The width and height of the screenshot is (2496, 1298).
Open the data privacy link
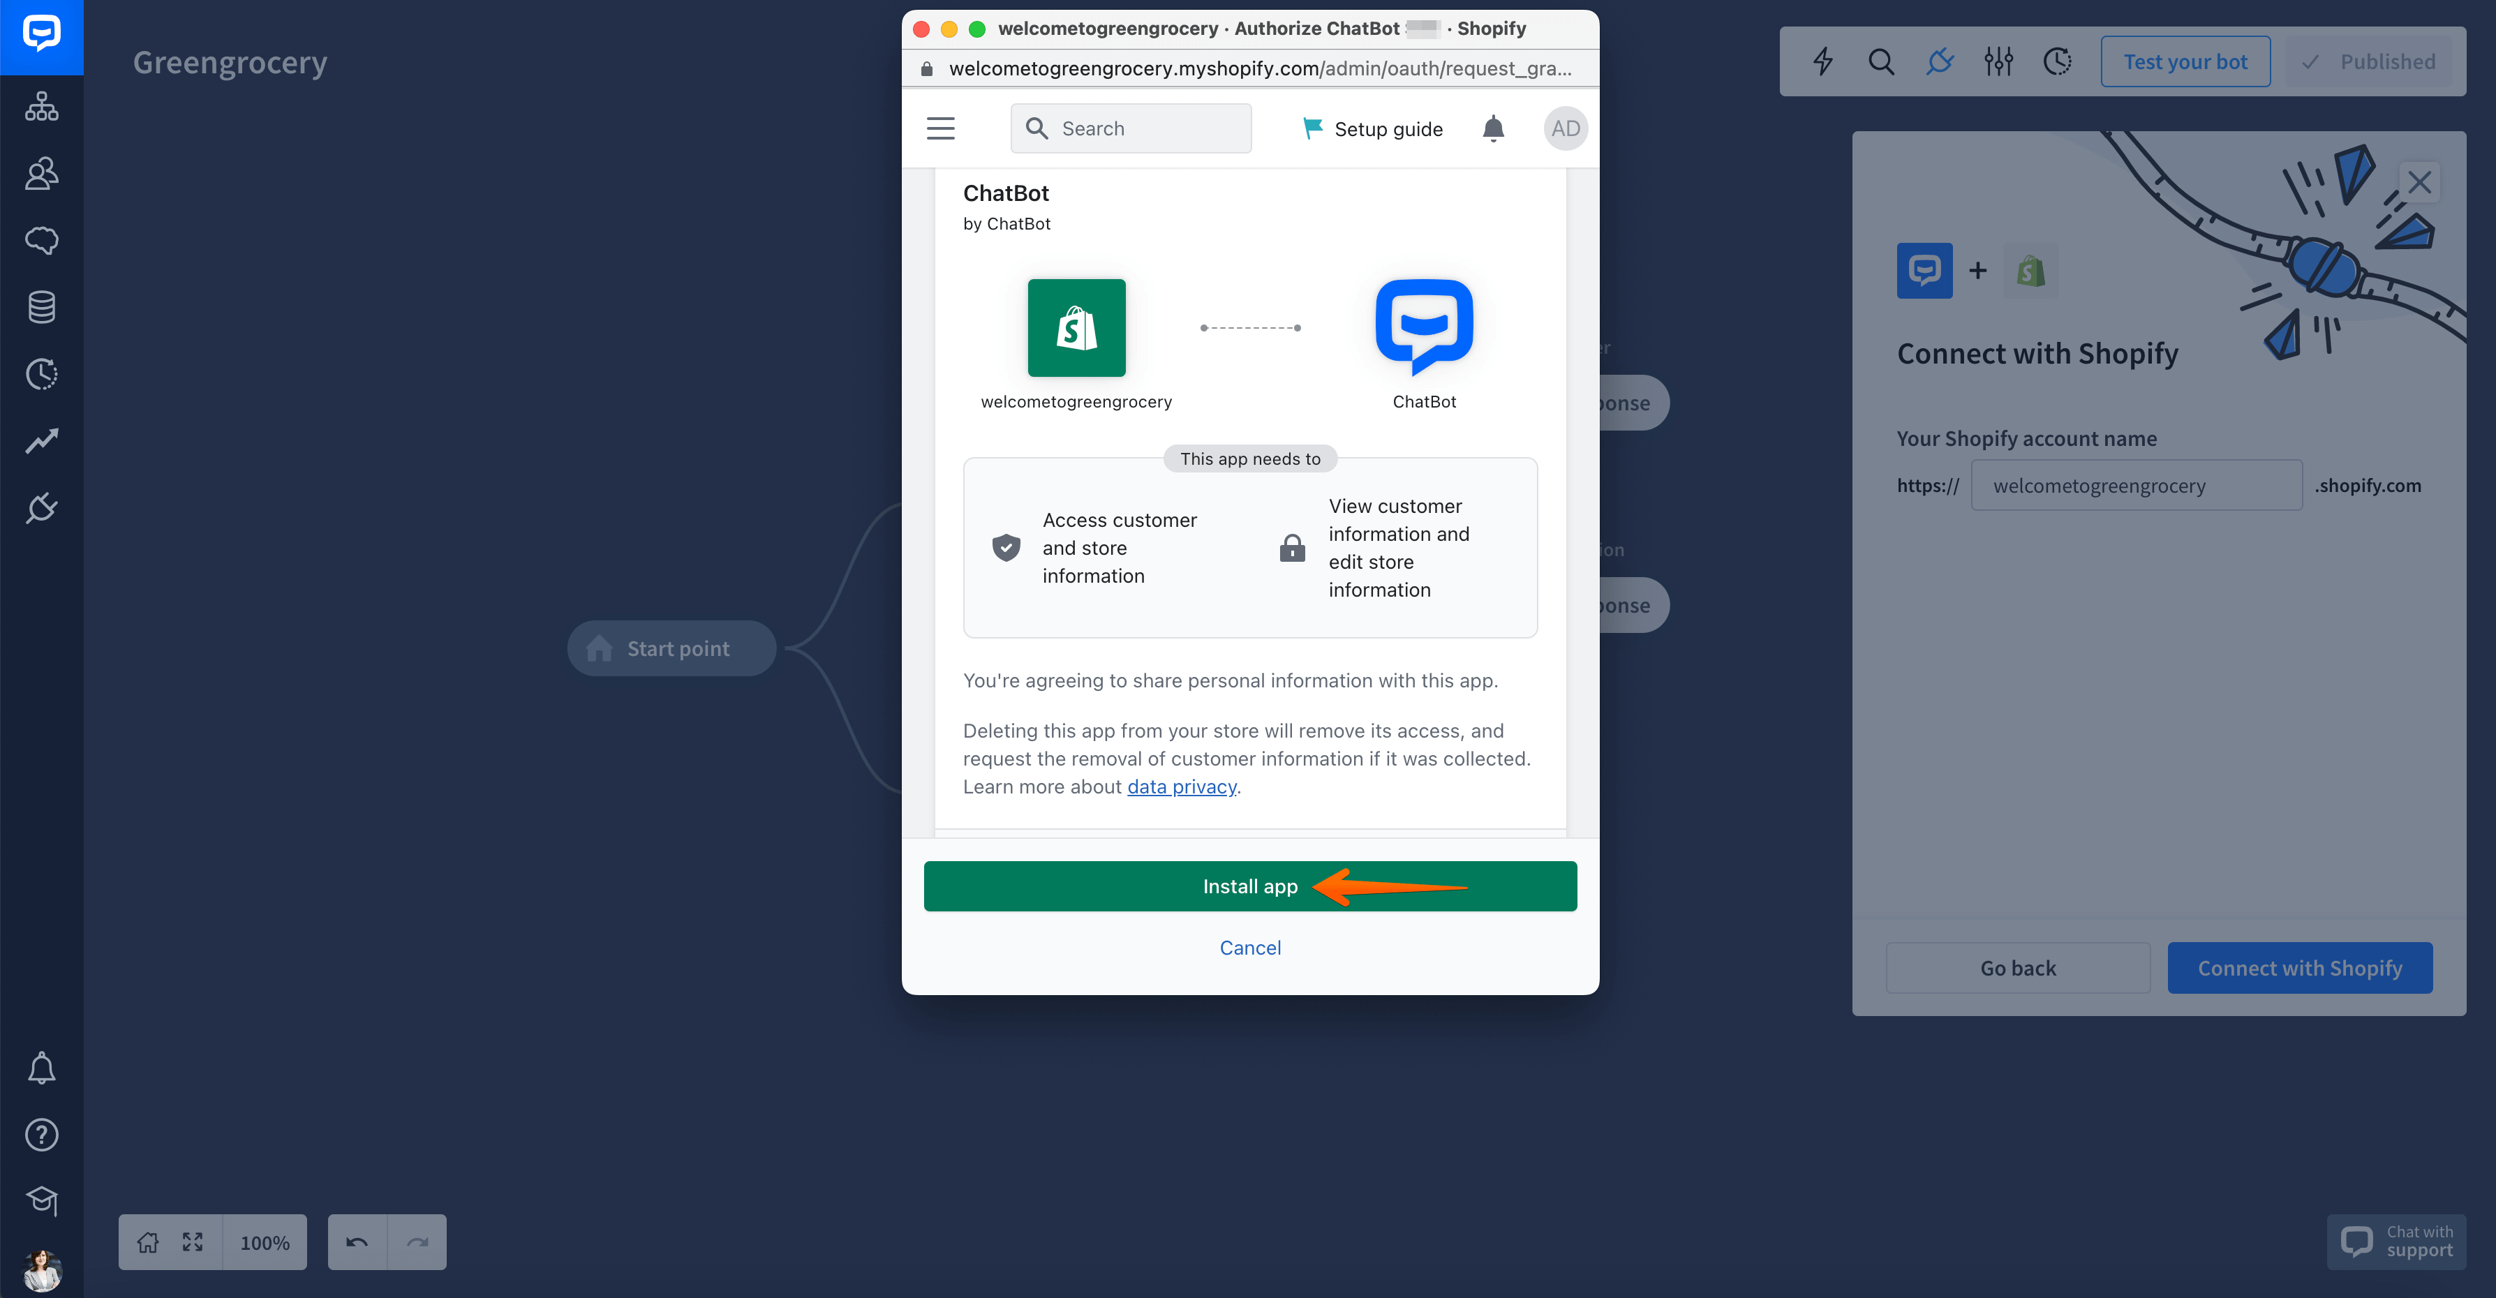tap(1181, 786)
